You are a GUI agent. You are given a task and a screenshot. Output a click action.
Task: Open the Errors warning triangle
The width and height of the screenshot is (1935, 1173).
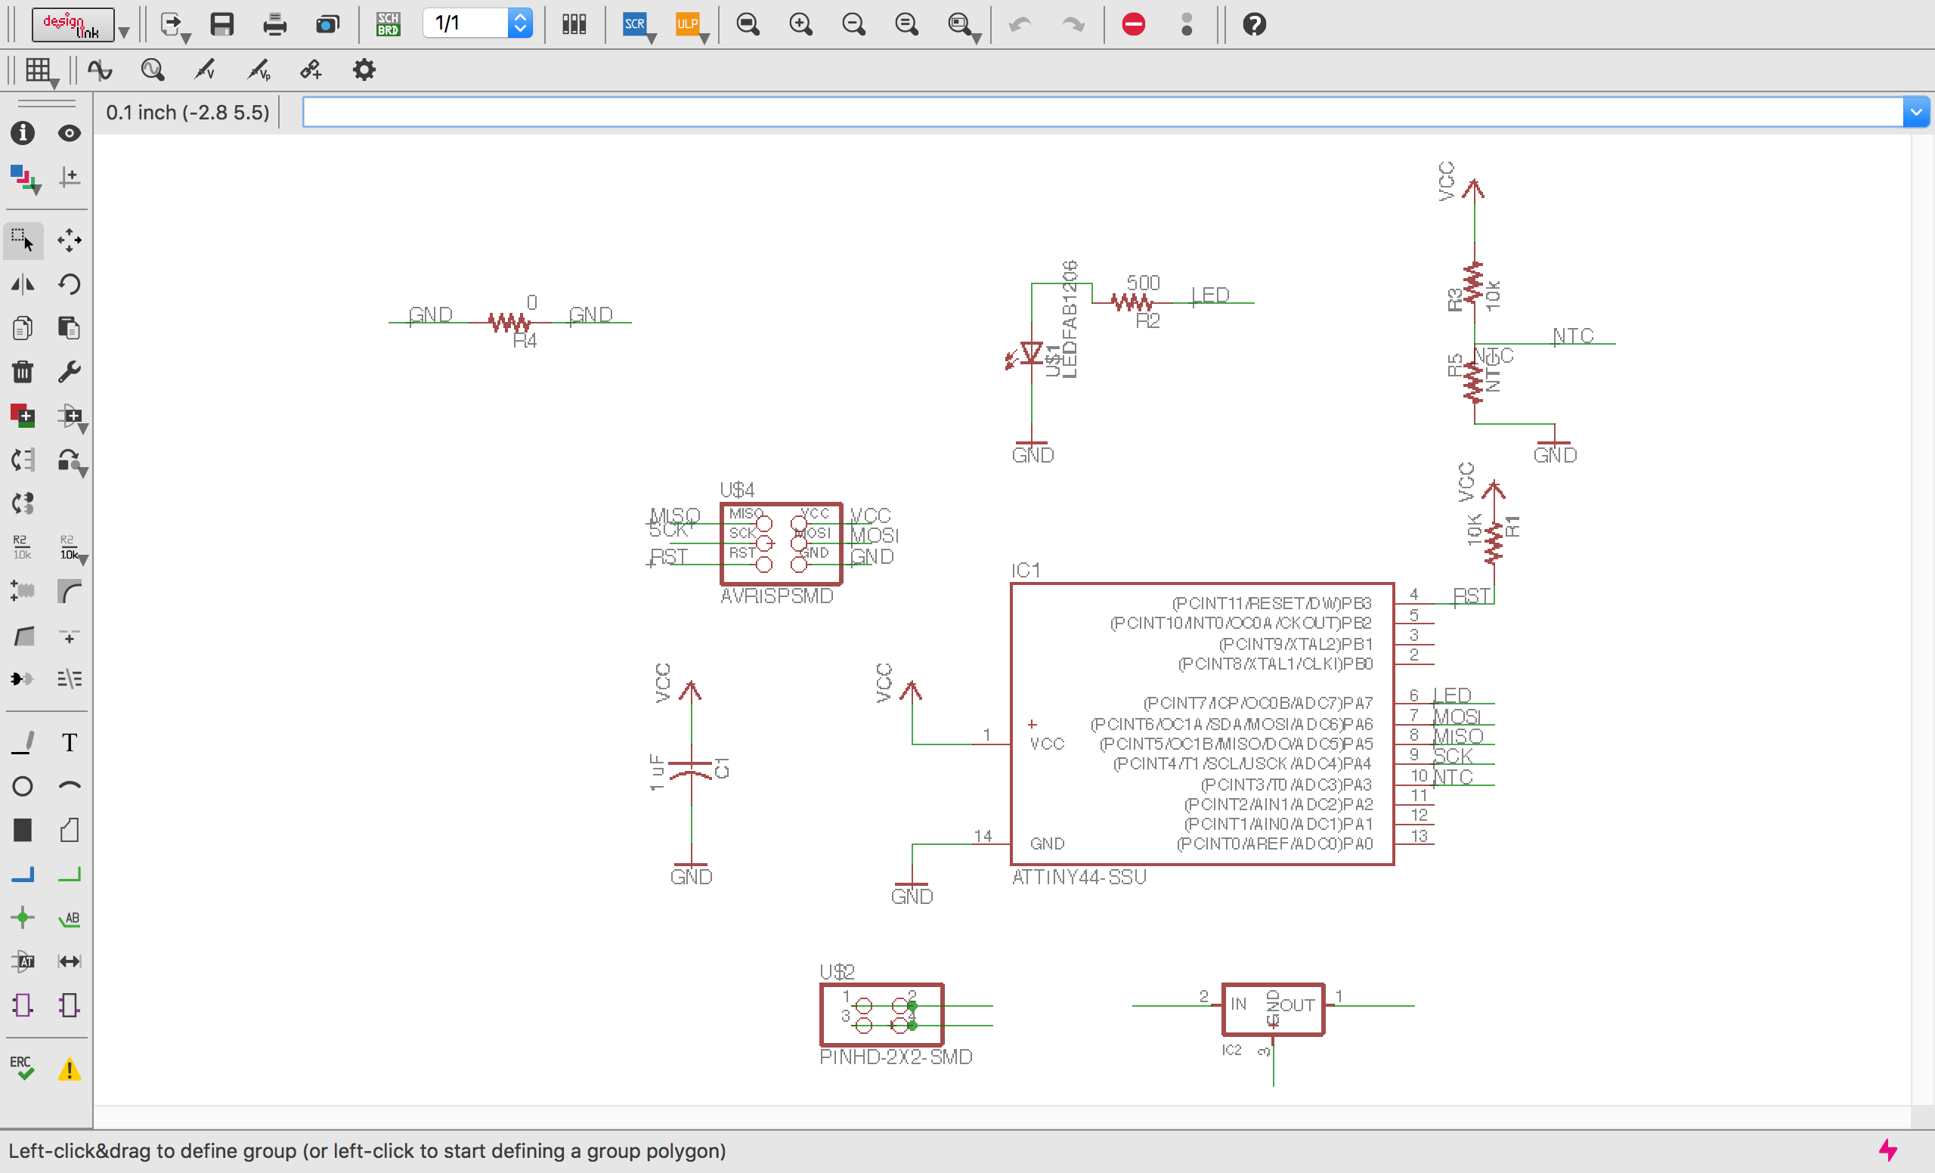tap(69, 1069)
